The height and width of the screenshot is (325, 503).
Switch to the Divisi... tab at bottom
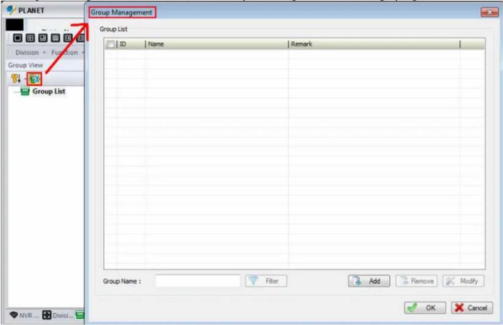click(x=58, y=315)
